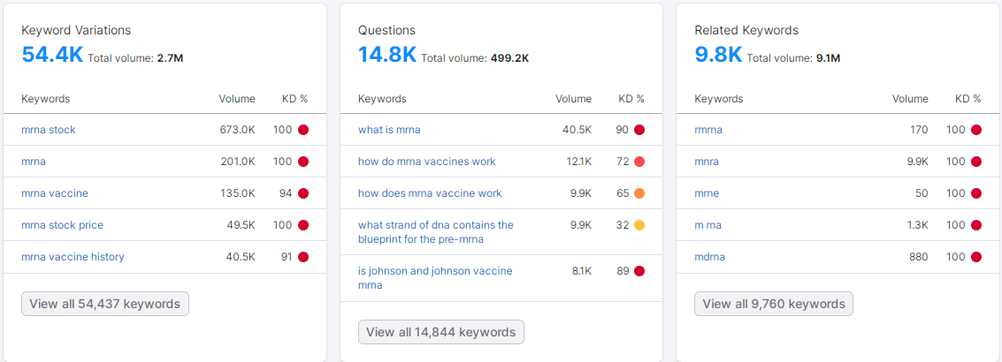
Task: Click the KD dot for mdrna keyword
Action: point(976,257)
